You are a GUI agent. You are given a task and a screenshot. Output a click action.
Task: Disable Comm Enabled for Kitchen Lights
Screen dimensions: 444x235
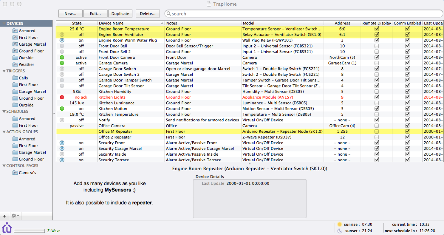point(407,97)
